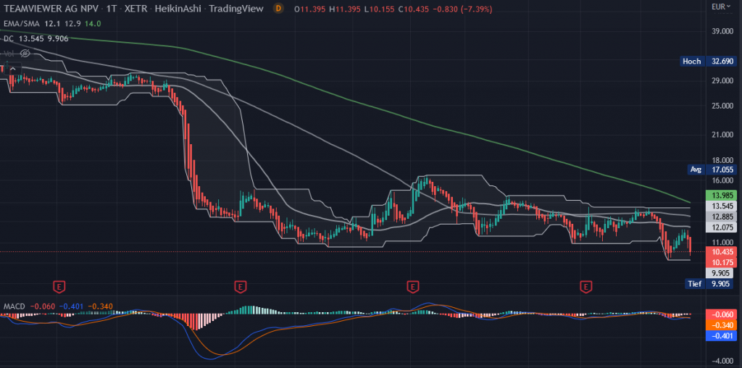742x368 pixels.
Task: Click the 9.906 DC legend value
Action: click(x=57, y=38)
